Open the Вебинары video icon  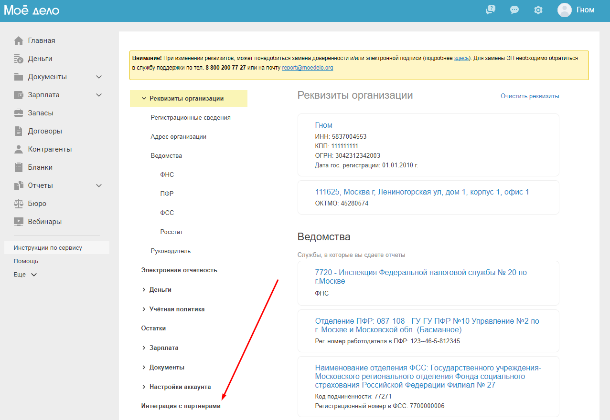pyautogui.click(x=19, y=222)
